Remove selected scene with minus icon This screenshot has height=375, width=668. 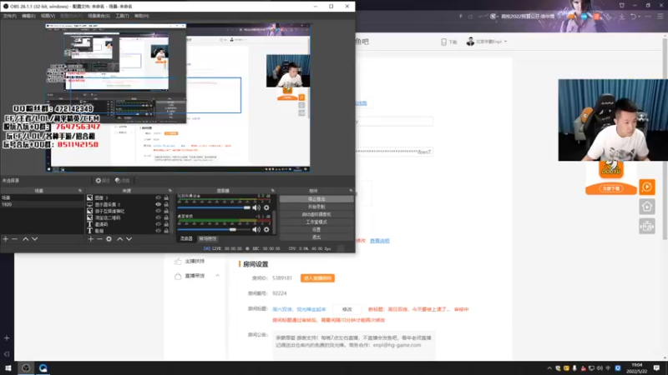click(x=15, y=239)
